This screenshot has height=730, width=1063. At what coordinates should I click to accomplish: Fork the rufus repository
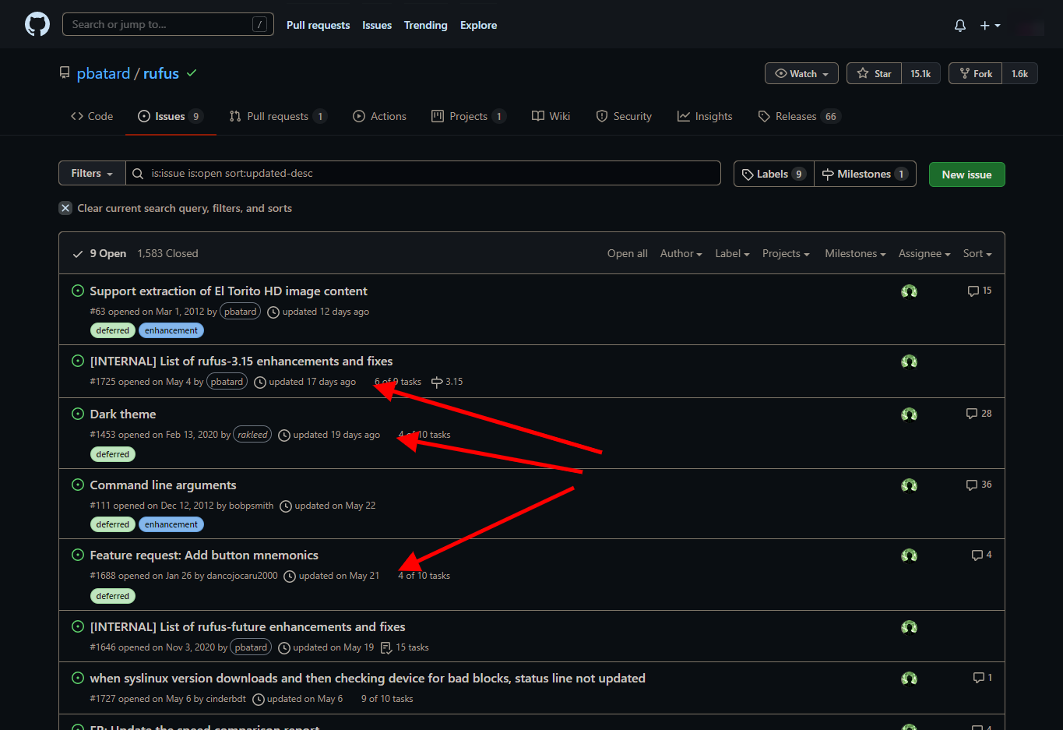tap(975, 73)
